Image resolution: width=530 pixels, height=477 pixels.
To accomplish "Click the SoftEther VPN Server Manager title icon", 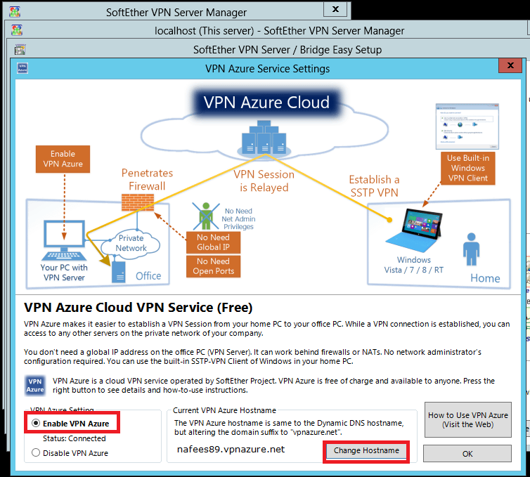I will (x=15, y=12).
